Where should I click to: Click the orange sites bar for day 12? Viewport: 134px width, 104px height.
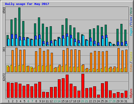click(x=52, y=62)
